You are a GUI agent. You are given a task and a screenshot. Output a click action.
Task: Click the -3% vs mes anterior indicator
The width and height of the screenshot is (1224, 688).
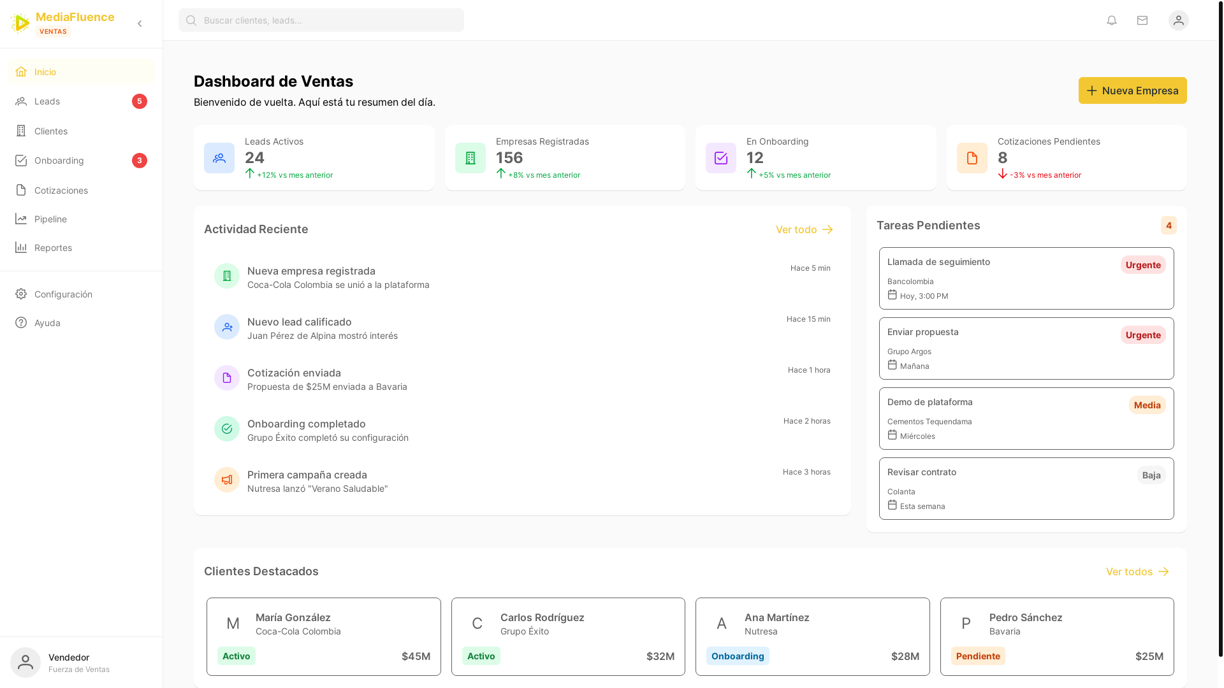[x=1040, y=175]
